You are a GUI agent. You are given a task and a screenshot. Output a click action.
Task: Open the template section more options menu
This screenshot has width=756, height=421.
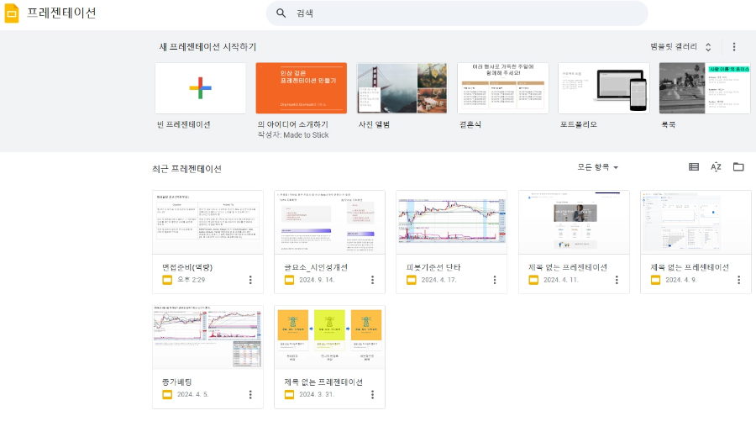tap(734, 47)
